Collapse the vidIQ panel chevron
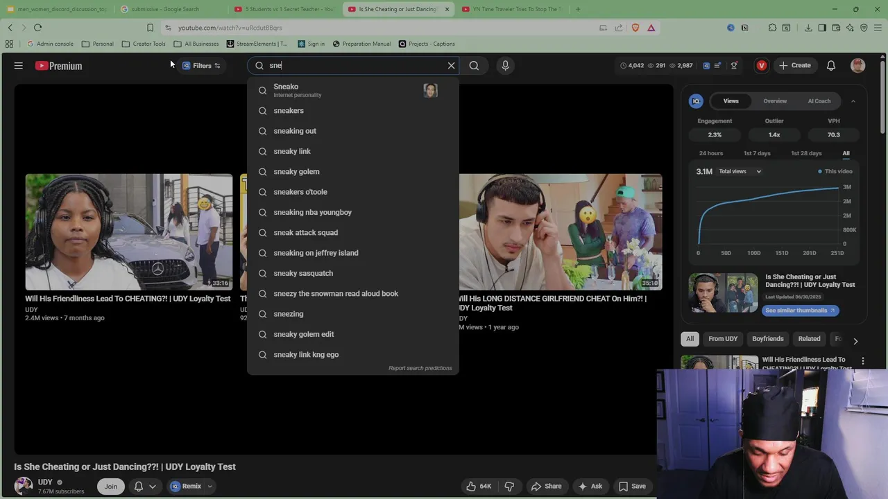Screen dimensions: 888x499 (853, 101)
